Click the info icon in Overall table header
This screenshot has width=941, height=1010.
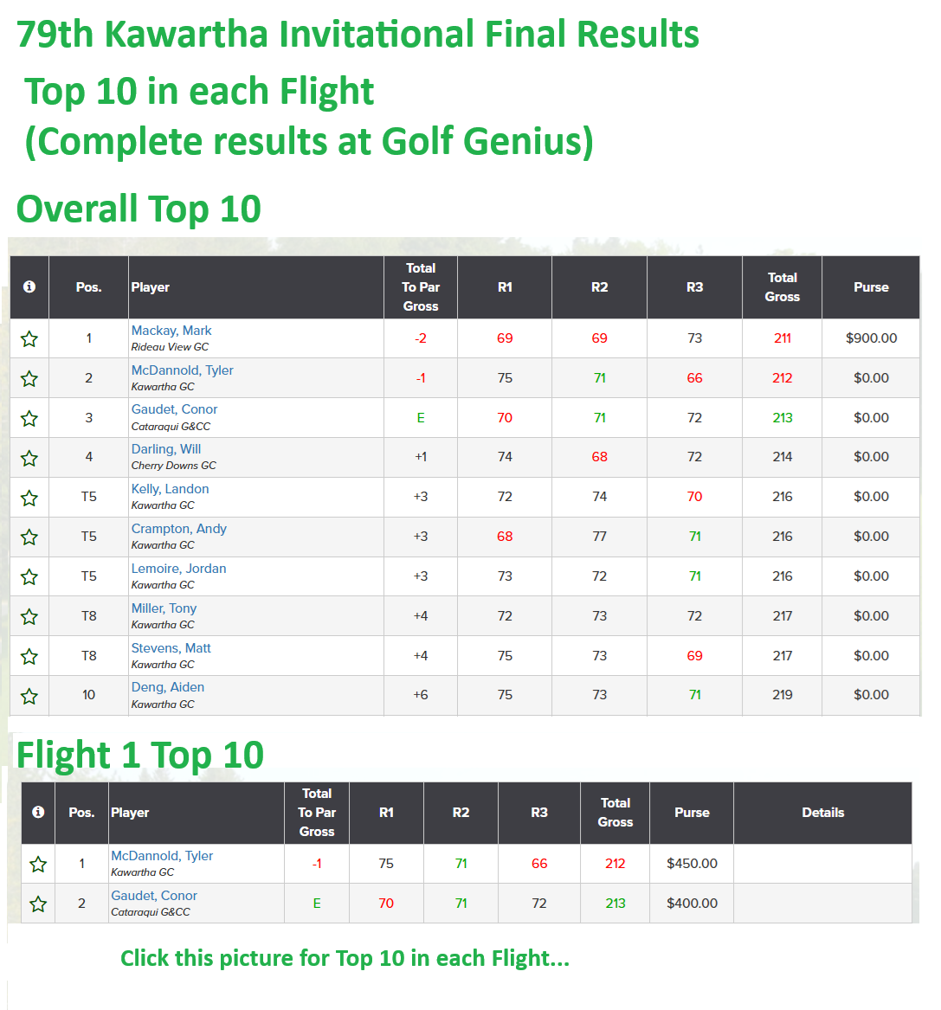pyautogui.click(x=29, y=286)
